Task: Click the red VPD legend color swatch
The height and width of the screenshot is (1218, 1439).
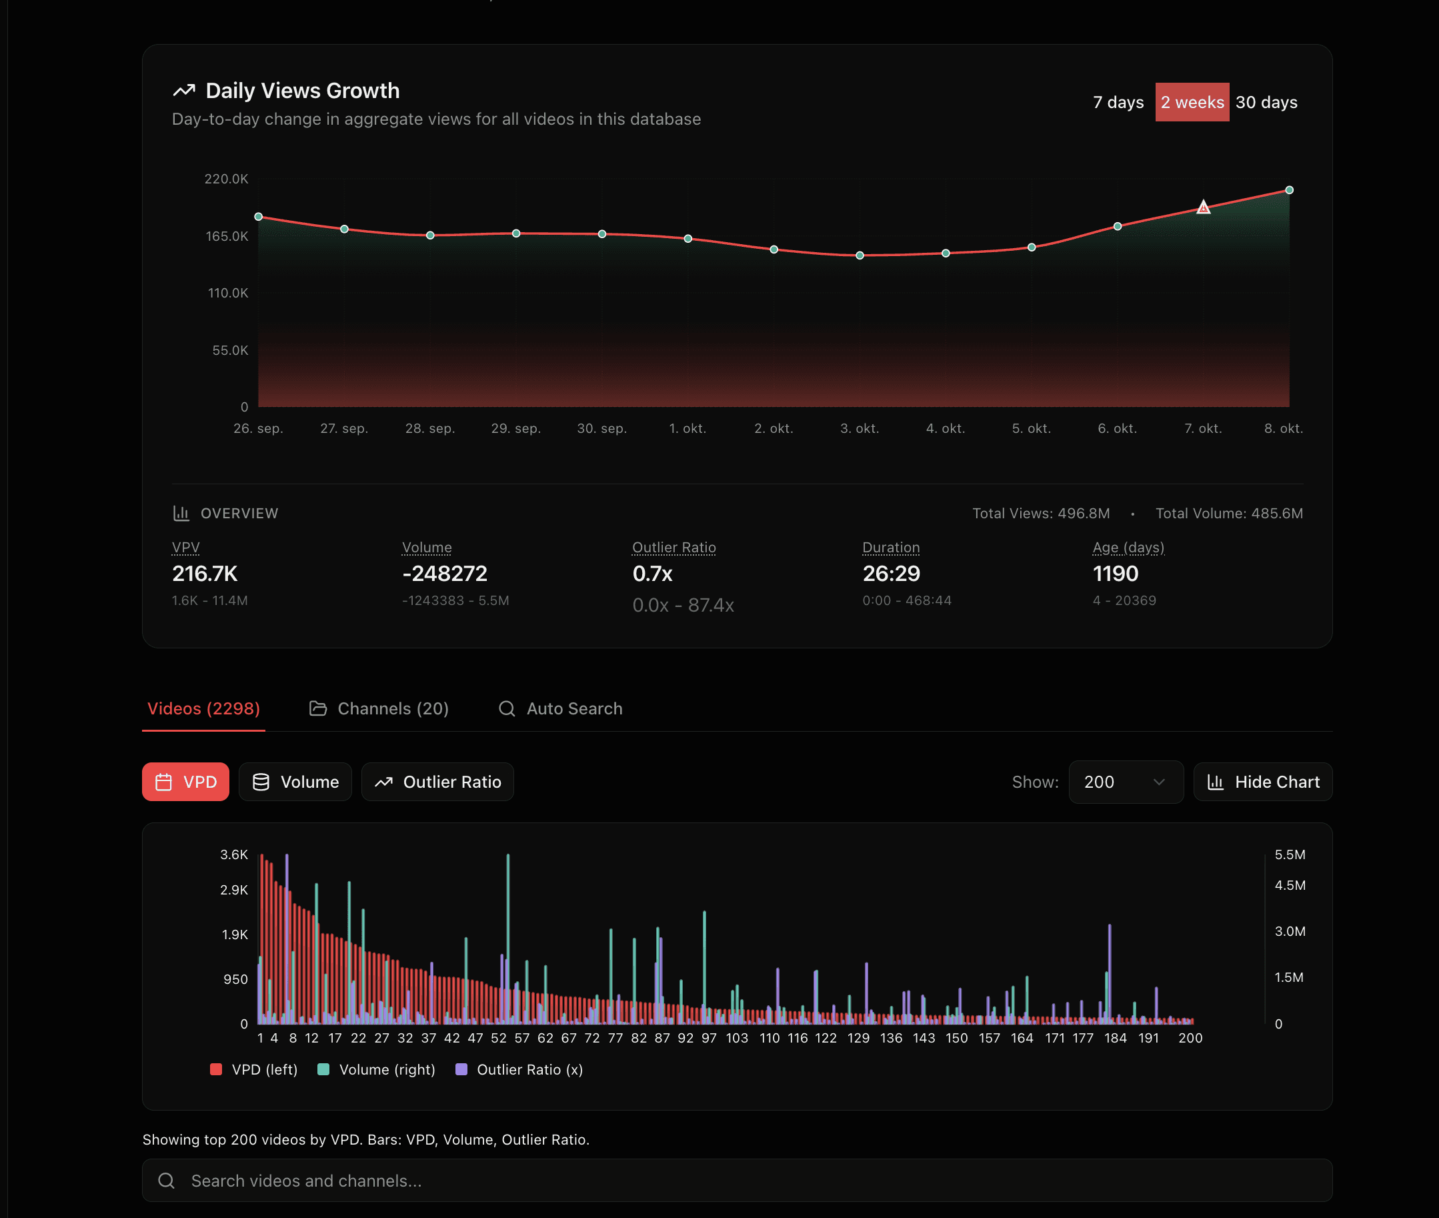Action: [216, 1069]
